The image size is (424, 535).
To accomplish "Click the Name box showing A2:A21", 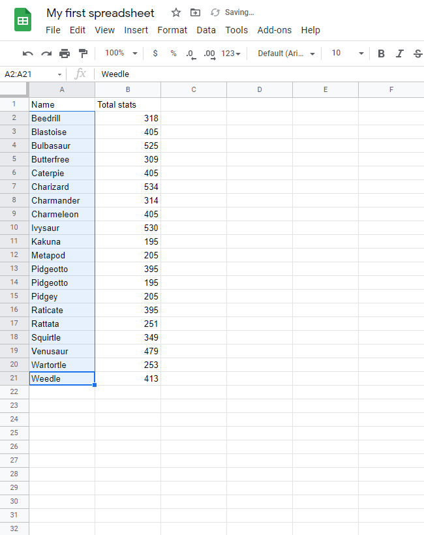I will coord(33,74).
